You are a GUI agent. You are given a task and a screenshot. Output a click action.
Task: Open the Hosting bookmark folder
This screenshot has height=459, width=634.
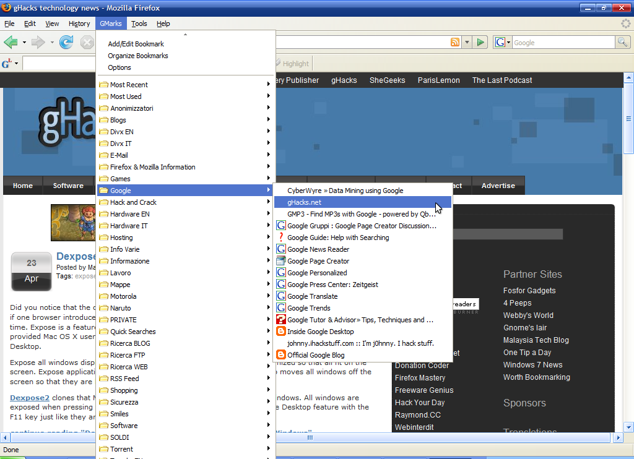(x=186, y=237)
